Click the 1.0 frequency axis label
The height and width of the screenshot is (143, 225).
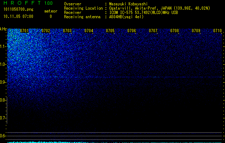coord(3,64)
